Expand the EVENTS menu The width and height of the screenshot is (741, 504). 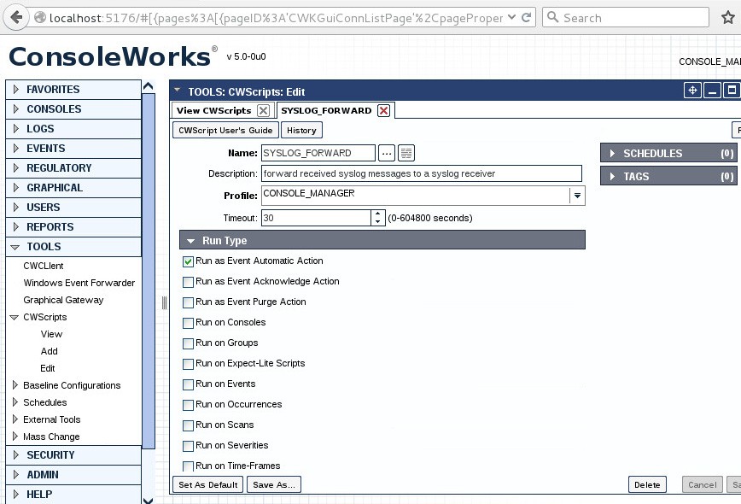[73, 149]
